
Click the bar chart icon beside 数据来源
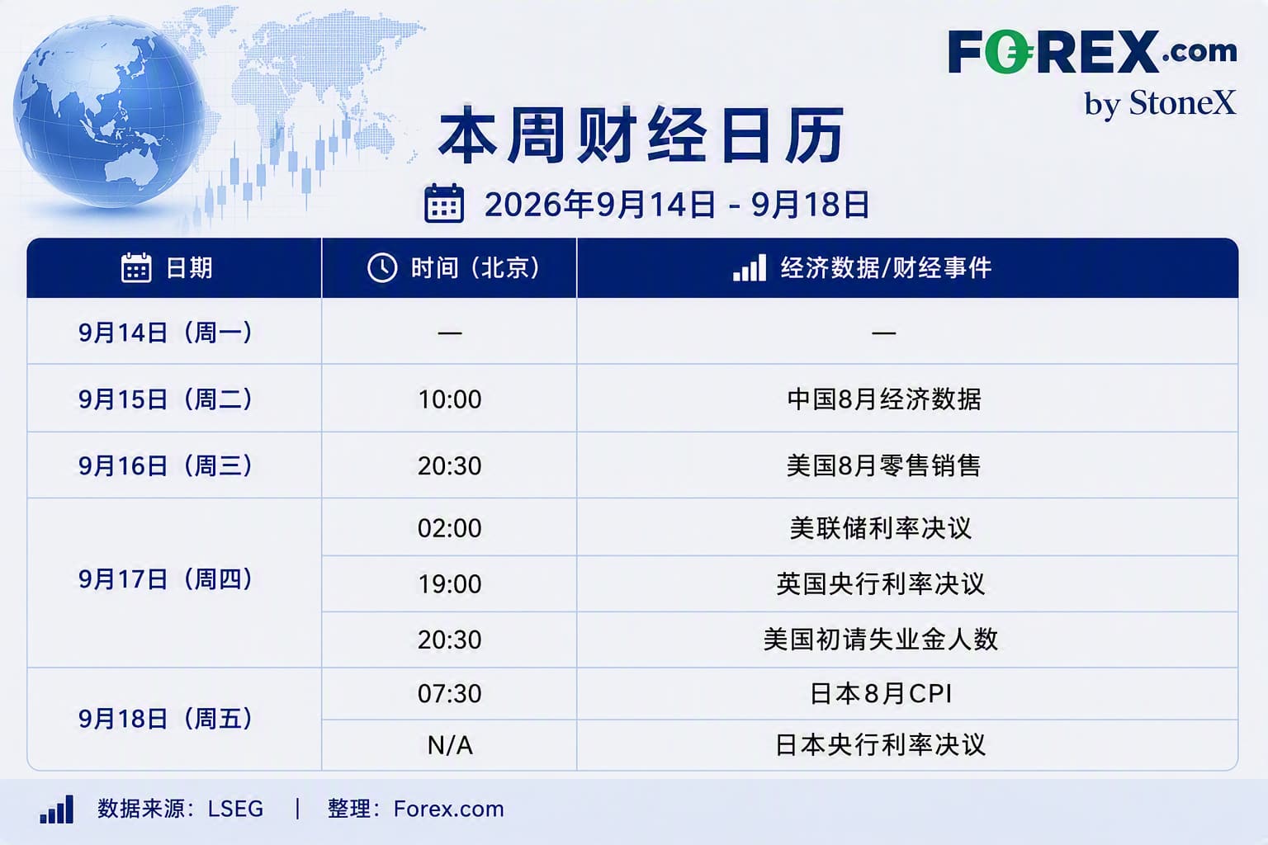pos(57,810)
